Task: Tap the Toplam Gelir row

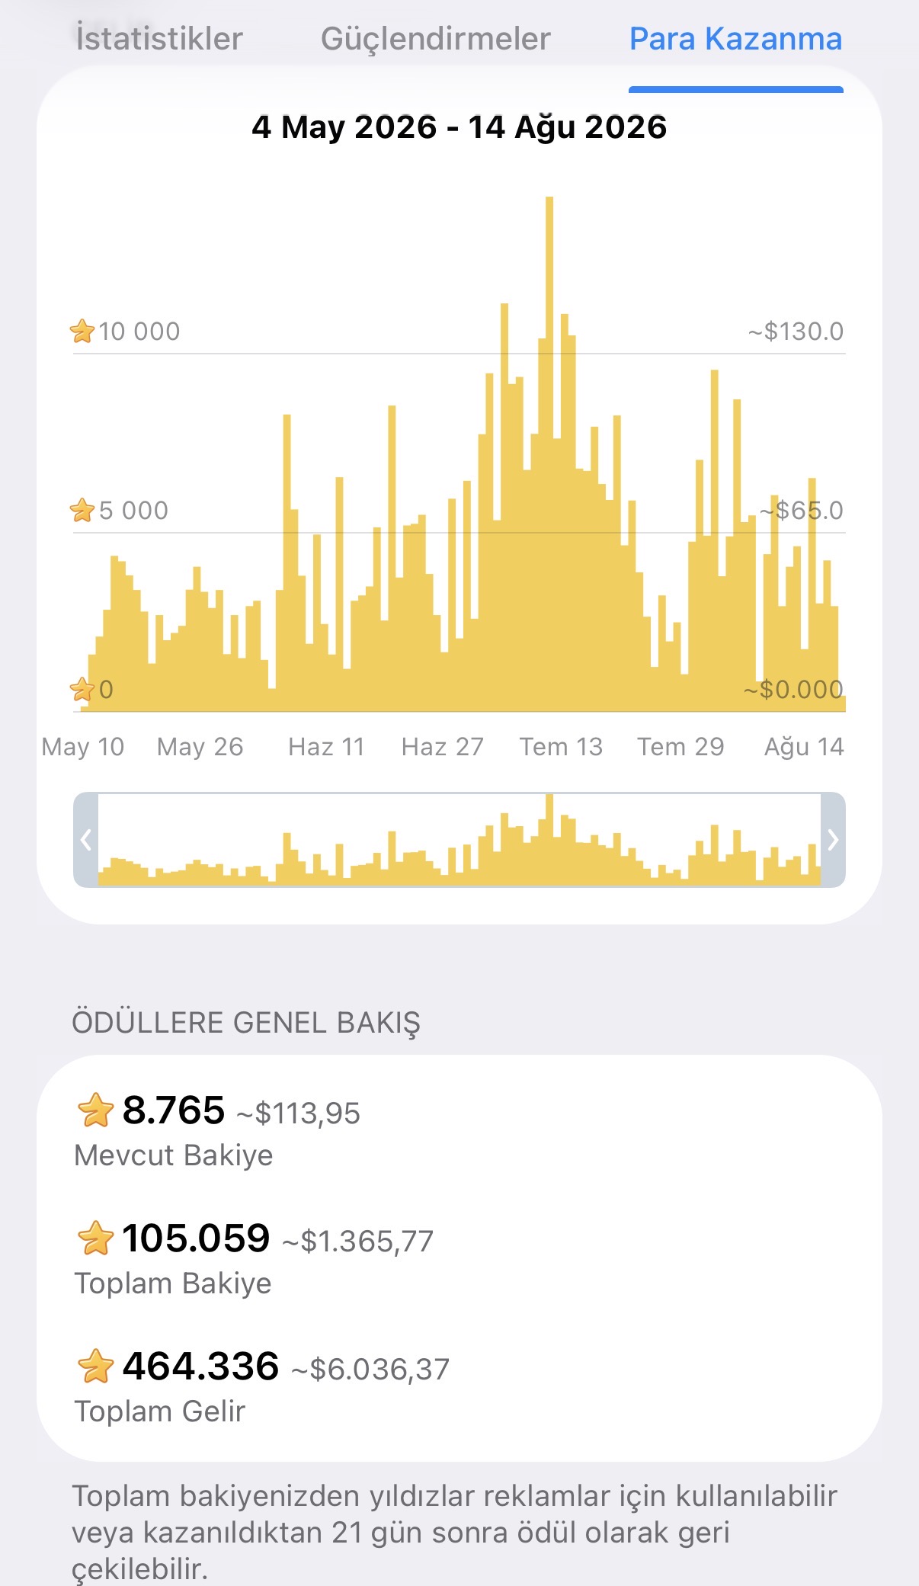Action: click(x=459, y=1387)
